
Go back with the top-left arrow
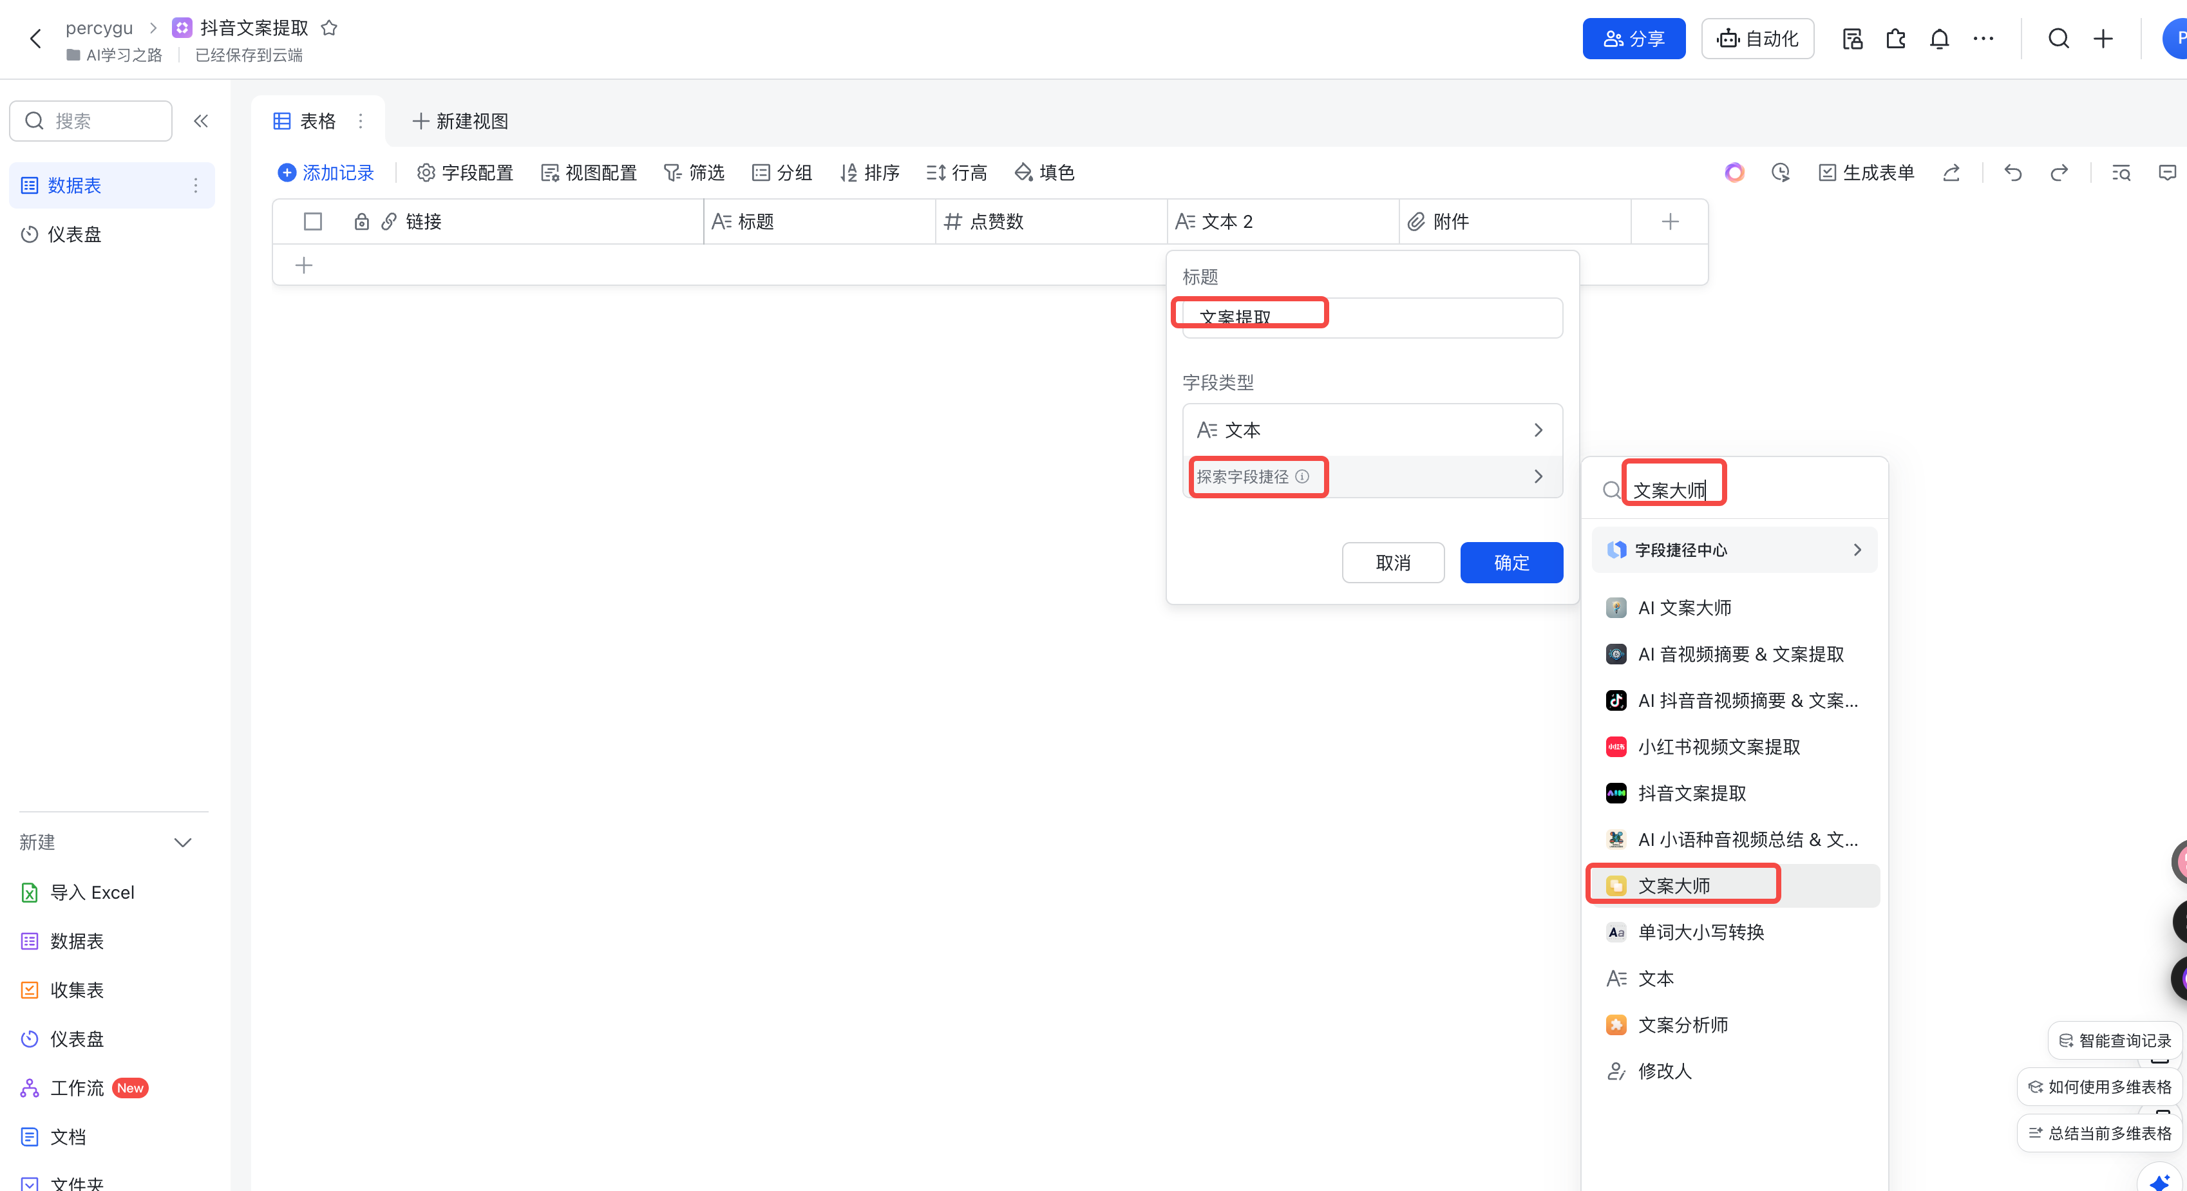[35, 39]
